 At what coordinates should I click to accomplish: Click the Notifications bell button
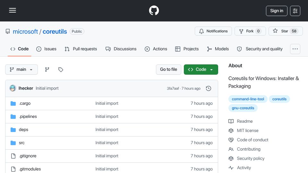(x=213, y=31)
